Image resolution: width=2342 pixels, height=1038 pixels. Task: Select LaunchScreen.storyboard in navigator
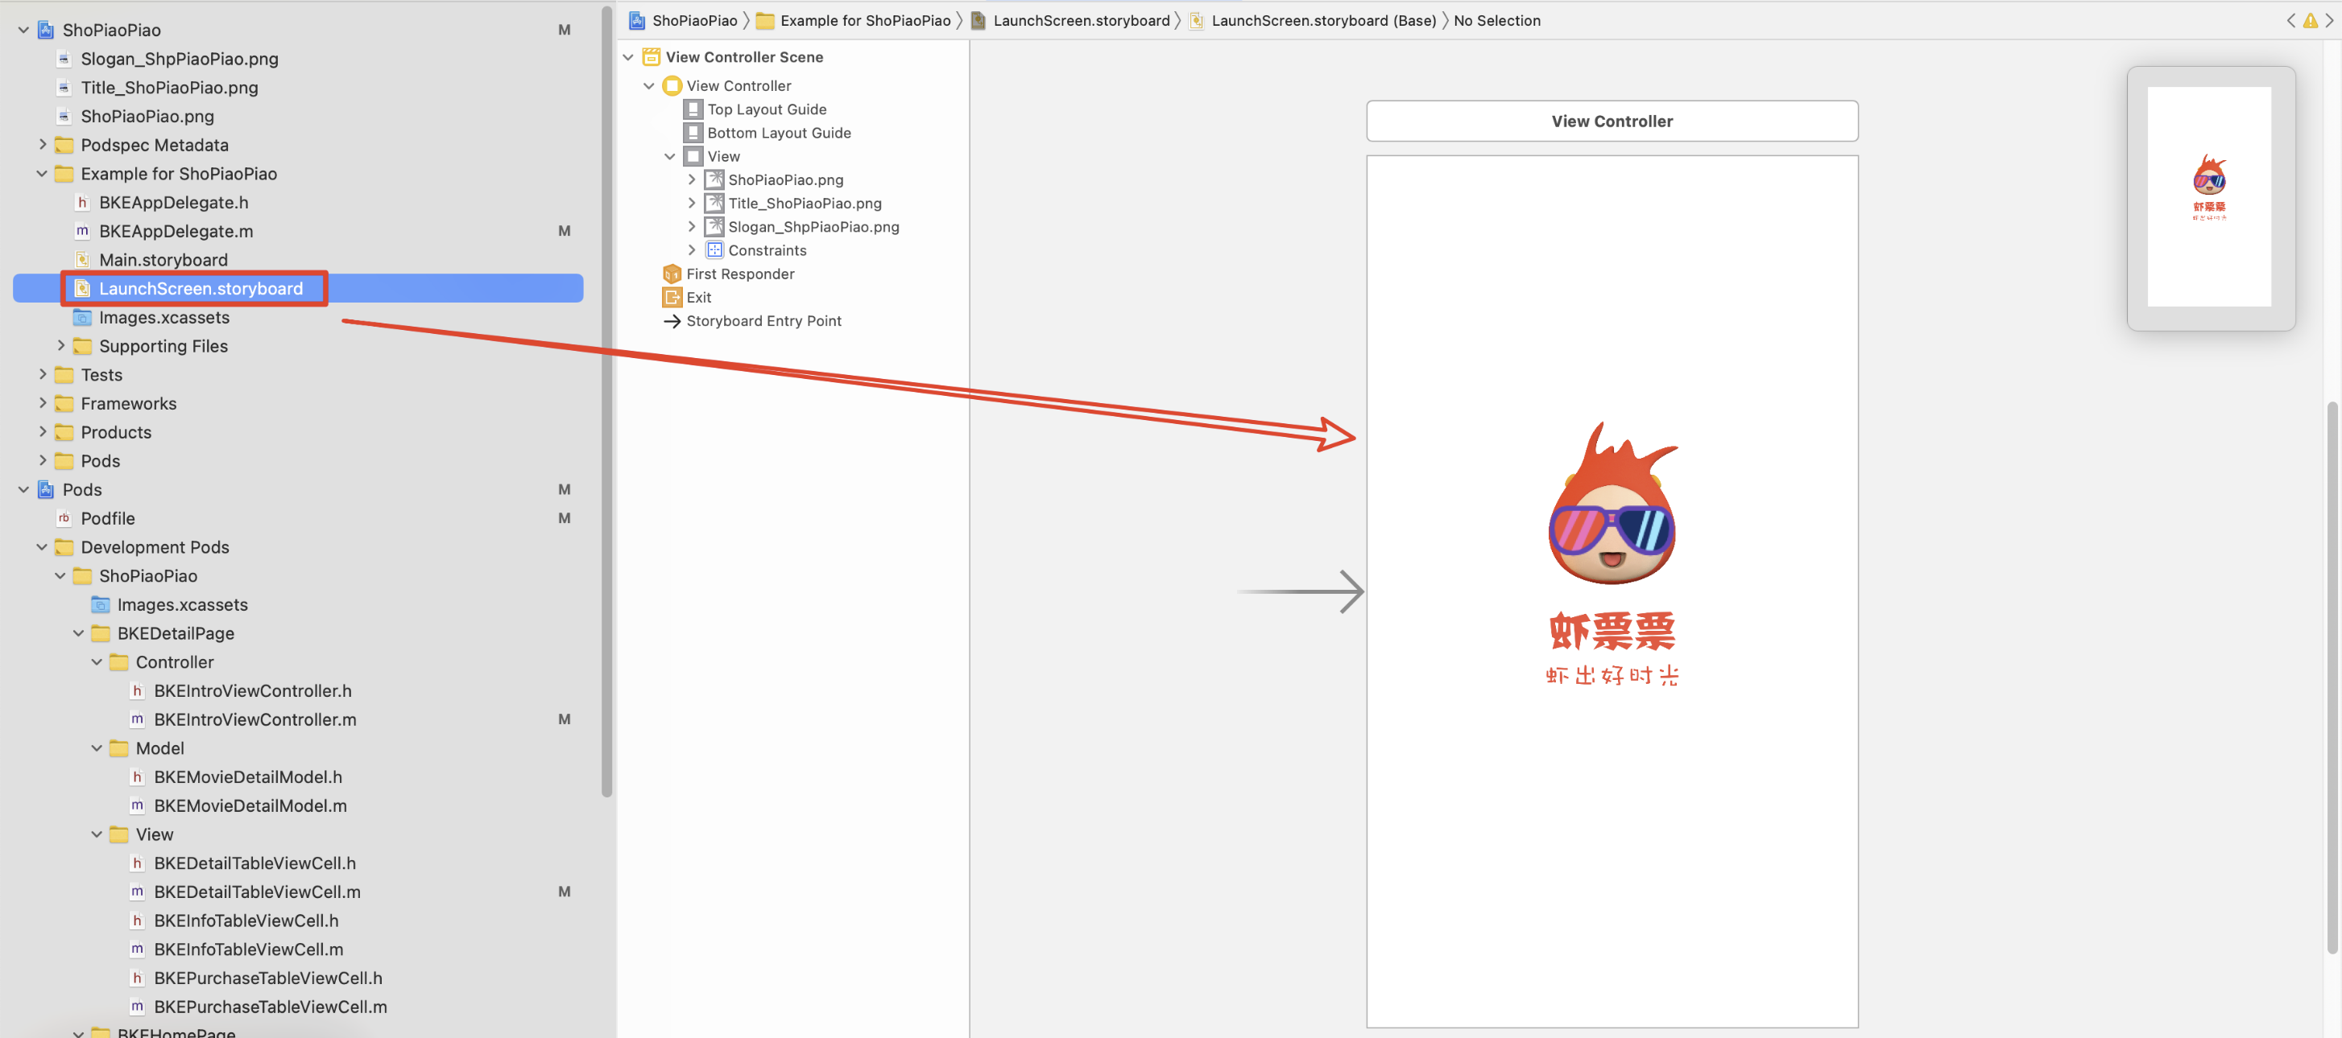point(201,289)
